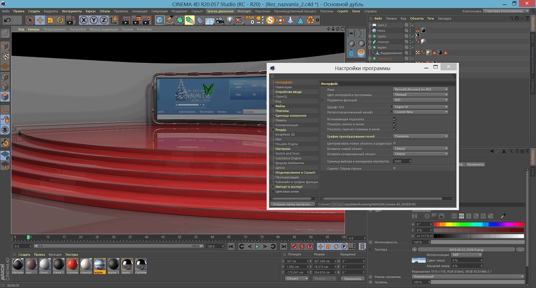Enable Центрировать новые объекты в редакторе
Screen dimensions: 536x288
394,144
